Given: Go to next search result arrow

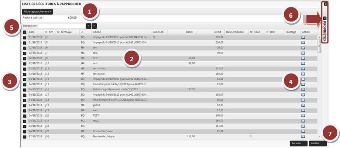Looking at the screenshot, I should pyautogui.click(x=94, y=26).
